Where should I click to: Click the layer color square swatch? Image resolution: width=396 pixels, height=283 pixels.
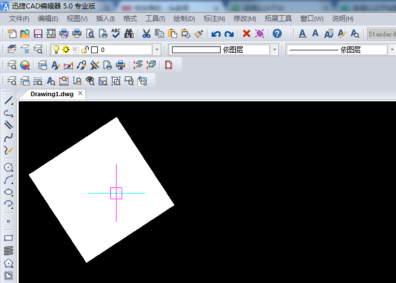point(94,50)
